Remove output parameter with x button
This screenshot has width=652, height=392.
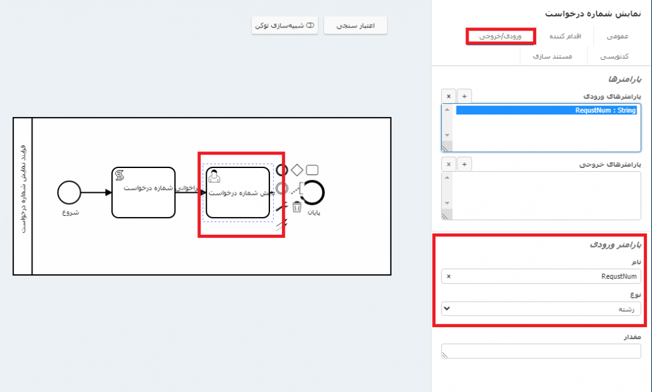point(448,164)
